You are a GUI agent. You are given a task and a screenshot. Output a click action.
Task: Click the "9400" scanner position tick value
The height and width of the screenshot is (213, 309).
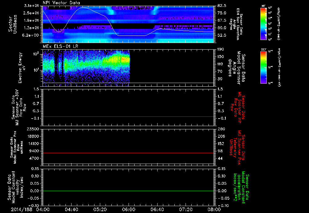click(x=34, y=151)
